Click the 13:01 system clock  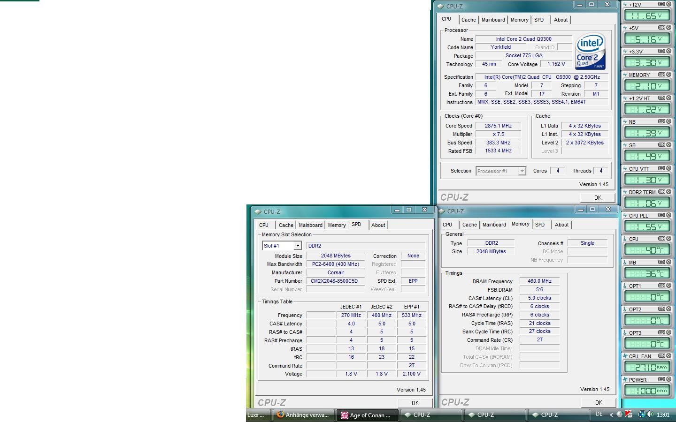(x=663, y=414)
